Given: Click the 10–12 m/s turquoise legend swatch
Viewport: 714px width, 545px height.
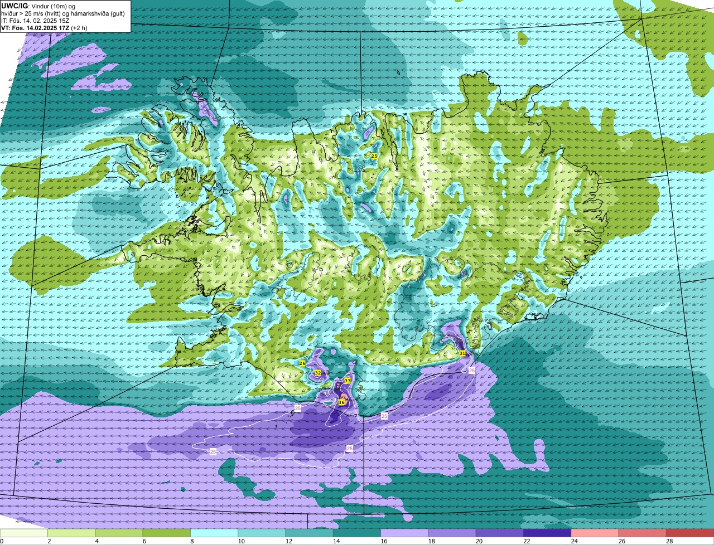Looking at the screenshot, I should [x=262, y=533].
